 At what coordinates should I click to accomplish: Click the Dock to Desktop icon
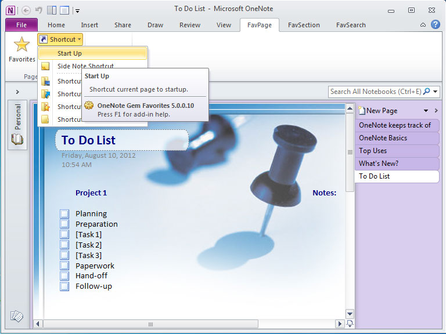(52, 10)
